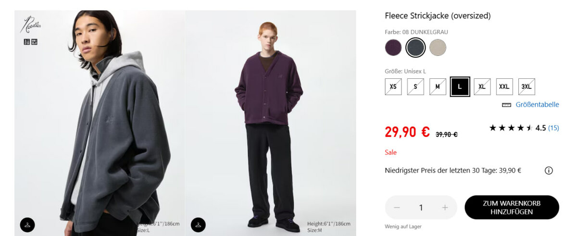Open the Größentabelle size chart link

pos(537,105)
